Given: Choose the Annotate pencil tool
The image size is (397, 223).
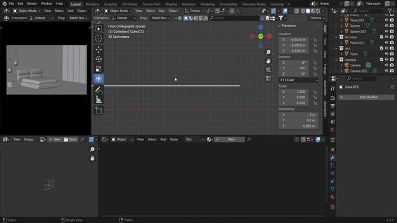Looking at the screenshot, I should (99, 90).
